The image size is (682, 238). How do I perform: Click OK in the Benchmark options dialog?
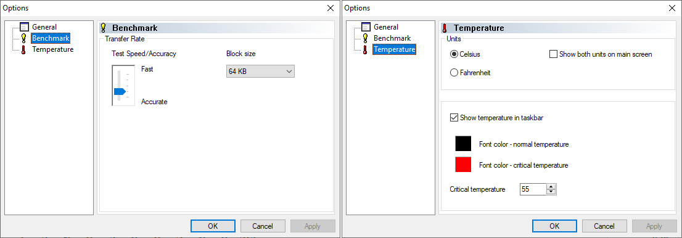[x=213, y=226]
